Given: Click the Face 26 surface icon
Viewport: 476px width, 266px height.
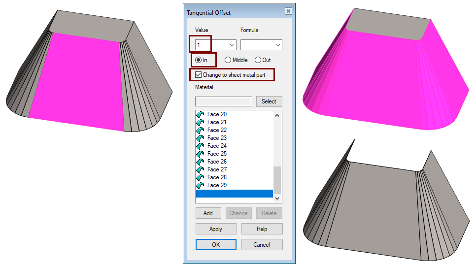Looking at the screenshot, I should pyautogui.click(x=200, y=162).
